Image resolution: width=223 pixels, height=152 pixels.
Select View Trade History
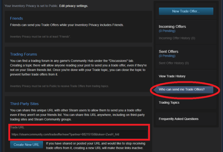172,76
